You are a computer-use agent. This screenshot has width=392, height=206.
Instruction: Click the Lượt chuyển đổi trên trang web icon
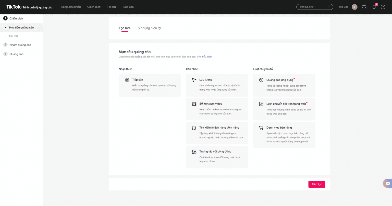tap(261, 104)
